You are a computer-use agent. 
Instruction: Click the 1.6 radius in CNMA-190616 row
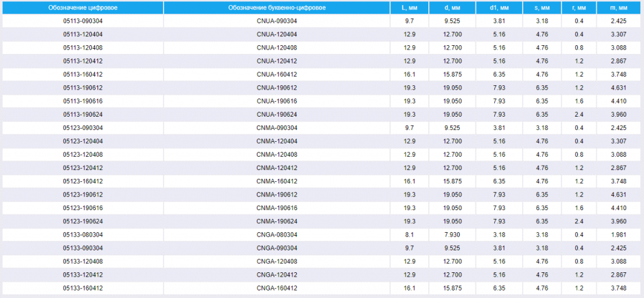579,208
